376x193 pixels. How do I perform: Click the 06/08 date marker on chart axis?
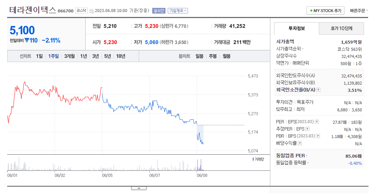pyautogui.click(x=202, y=175)
